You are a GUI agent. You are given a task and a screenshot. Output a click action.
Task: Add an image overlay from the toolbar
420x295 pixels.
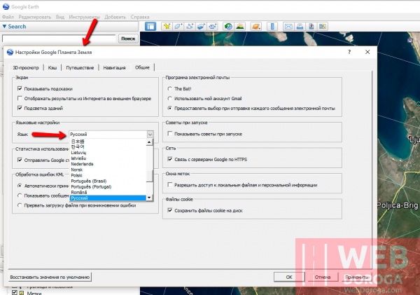pos(202,27)
